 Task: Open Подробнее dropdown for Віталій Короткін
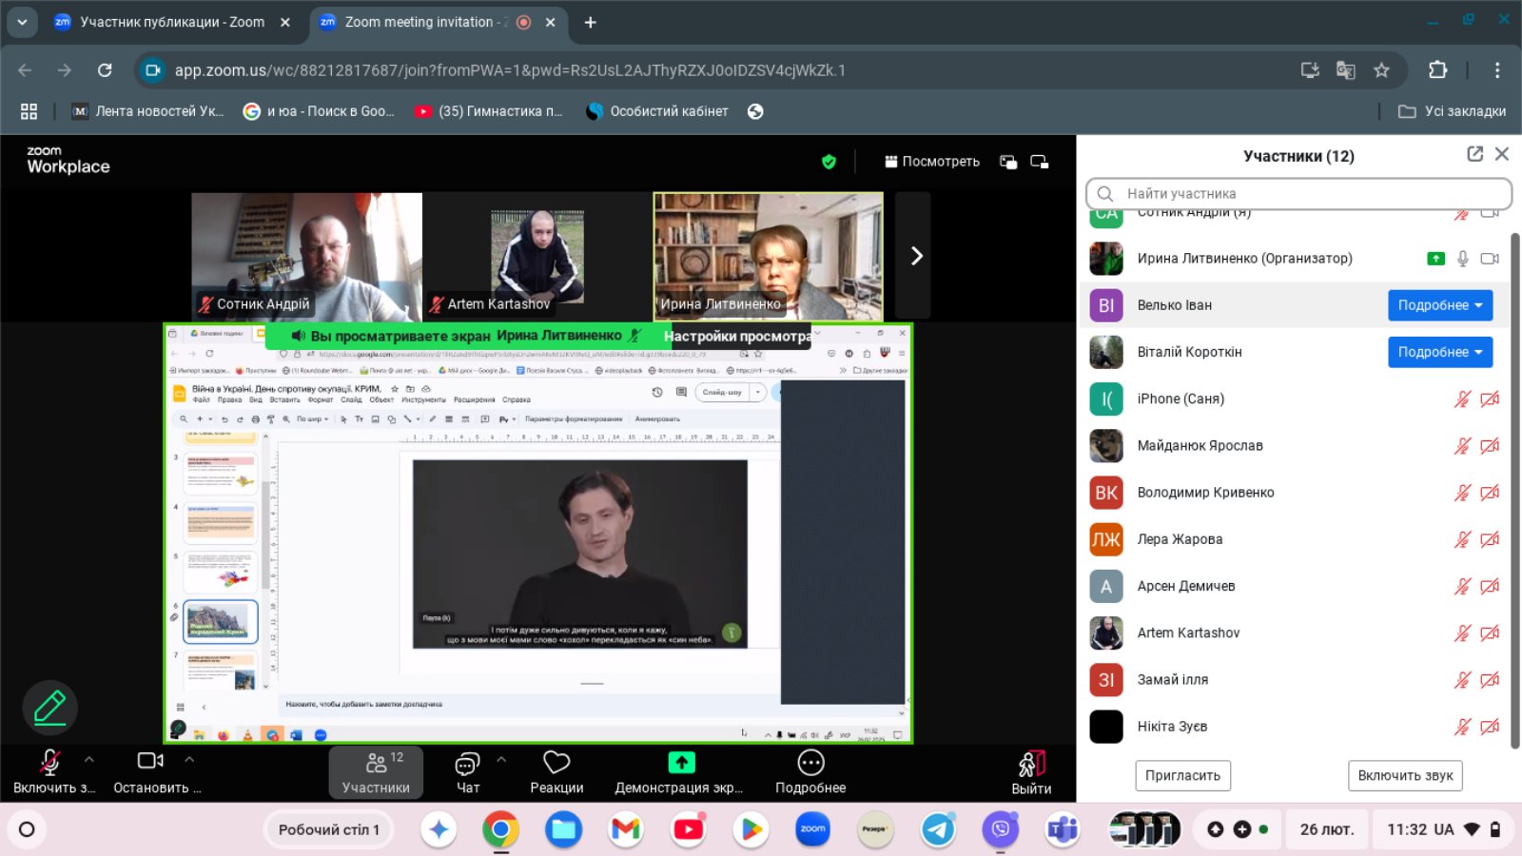[1440, 352]
